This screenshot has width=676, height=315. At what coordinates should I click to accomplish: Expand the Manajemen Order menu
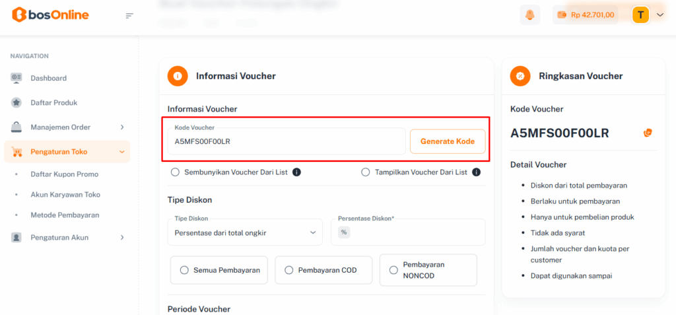coord(67,127)
